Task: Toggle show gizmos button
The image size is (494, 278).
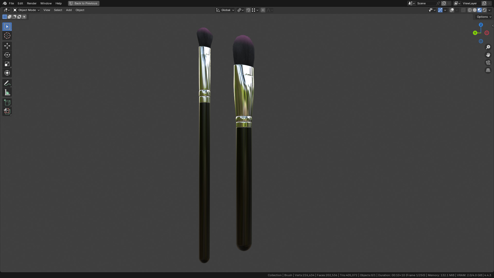Action: pyautogui.click(x=440, y=10)
